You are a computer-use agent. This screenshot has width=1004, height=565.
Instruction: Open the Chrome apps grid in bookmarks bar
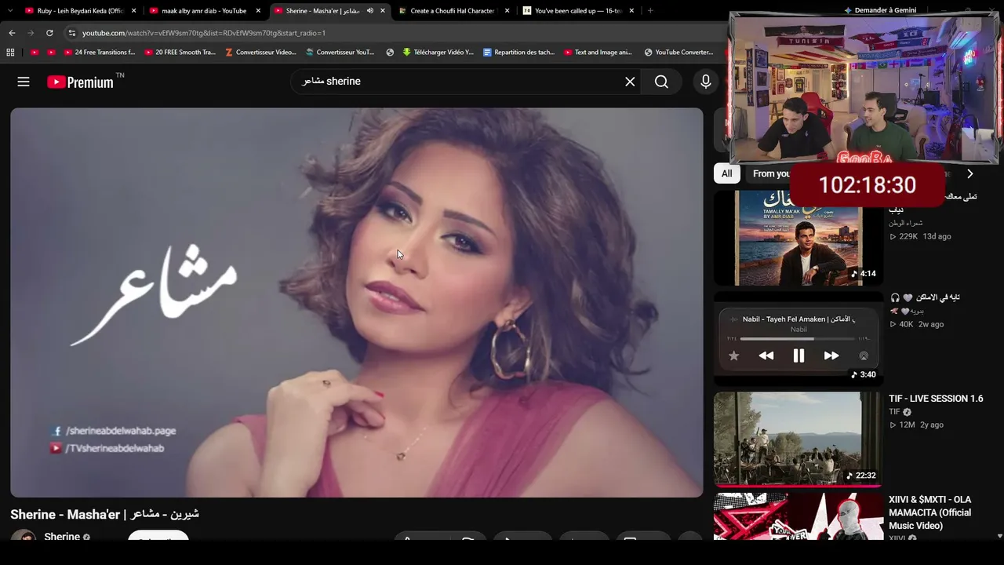tap(10, 53)
